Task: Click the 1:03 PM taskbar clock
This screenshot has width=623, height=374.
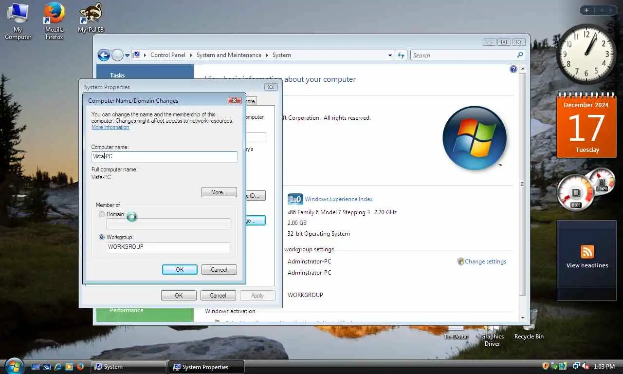Action: [604, 366]
